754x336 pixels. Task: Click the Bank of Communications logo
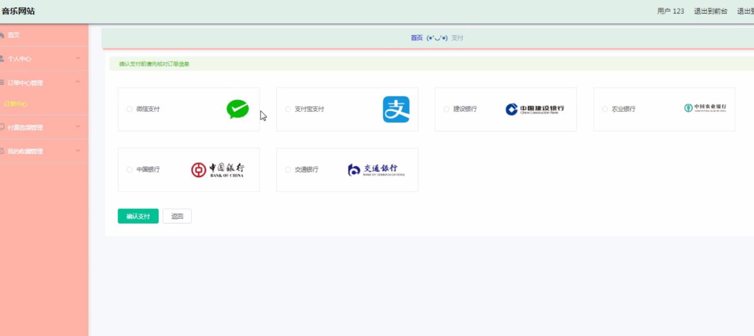point(376,169)
